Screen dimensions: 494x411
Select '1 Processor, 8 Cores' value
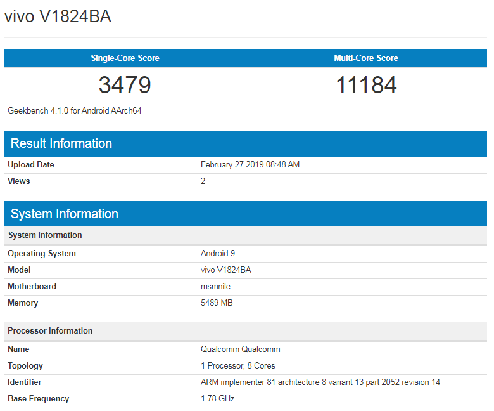click(238, 365)
